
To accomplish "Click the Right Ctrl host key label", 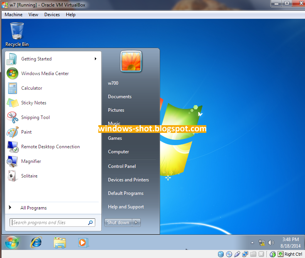I will coord(293,254).
